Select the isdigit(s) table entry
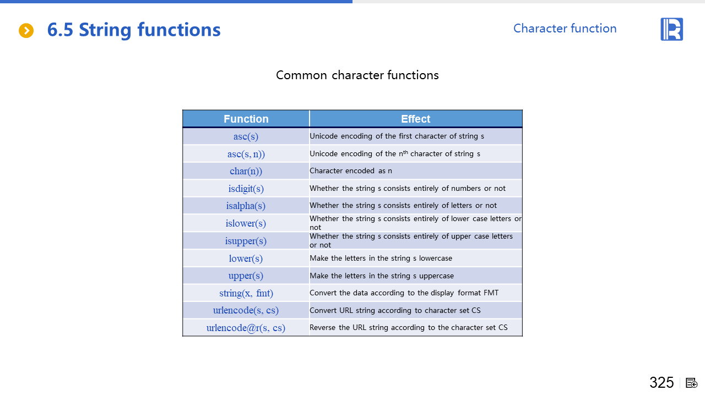This screenshot has height=396, width=705. (246, 189)
